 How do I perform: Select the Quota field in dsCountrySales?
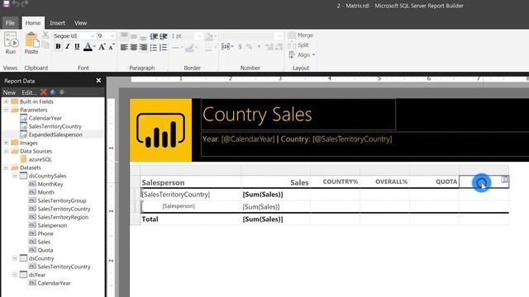pyautogui.click(x=45, y=250)
